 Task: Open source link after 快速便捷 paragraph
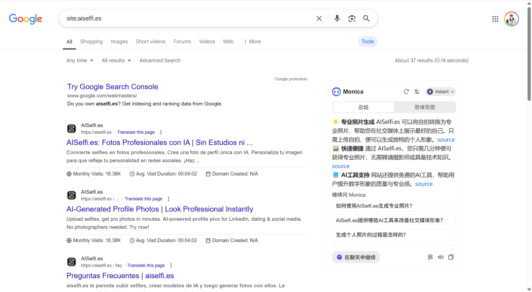341,166
